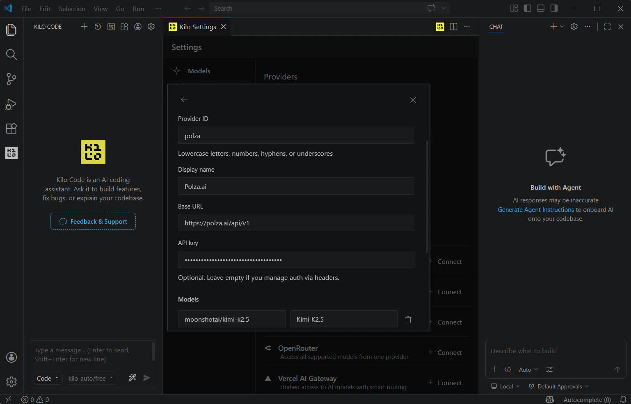Delete the Kimi K2.5 model row

pos(408,320)
